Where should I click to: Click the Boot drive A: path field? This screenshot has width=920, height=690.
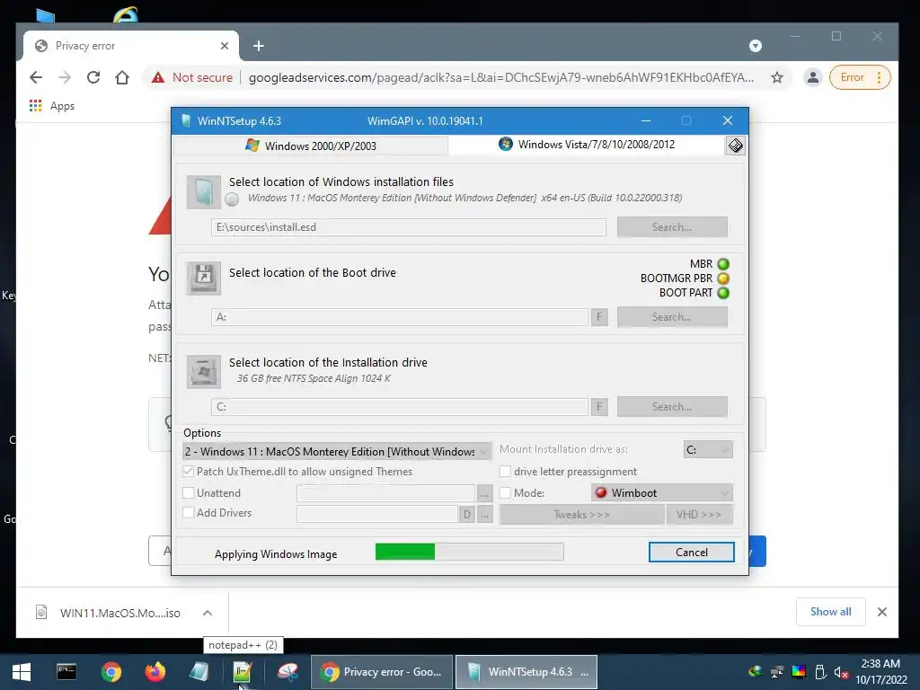pos(400,317)
